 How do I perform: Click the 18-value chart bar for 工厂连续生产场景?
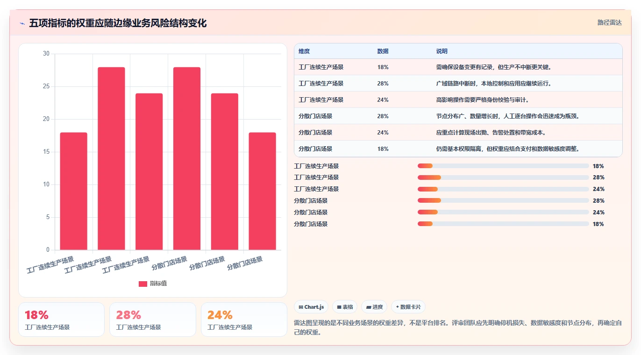[x=74, y=191]
